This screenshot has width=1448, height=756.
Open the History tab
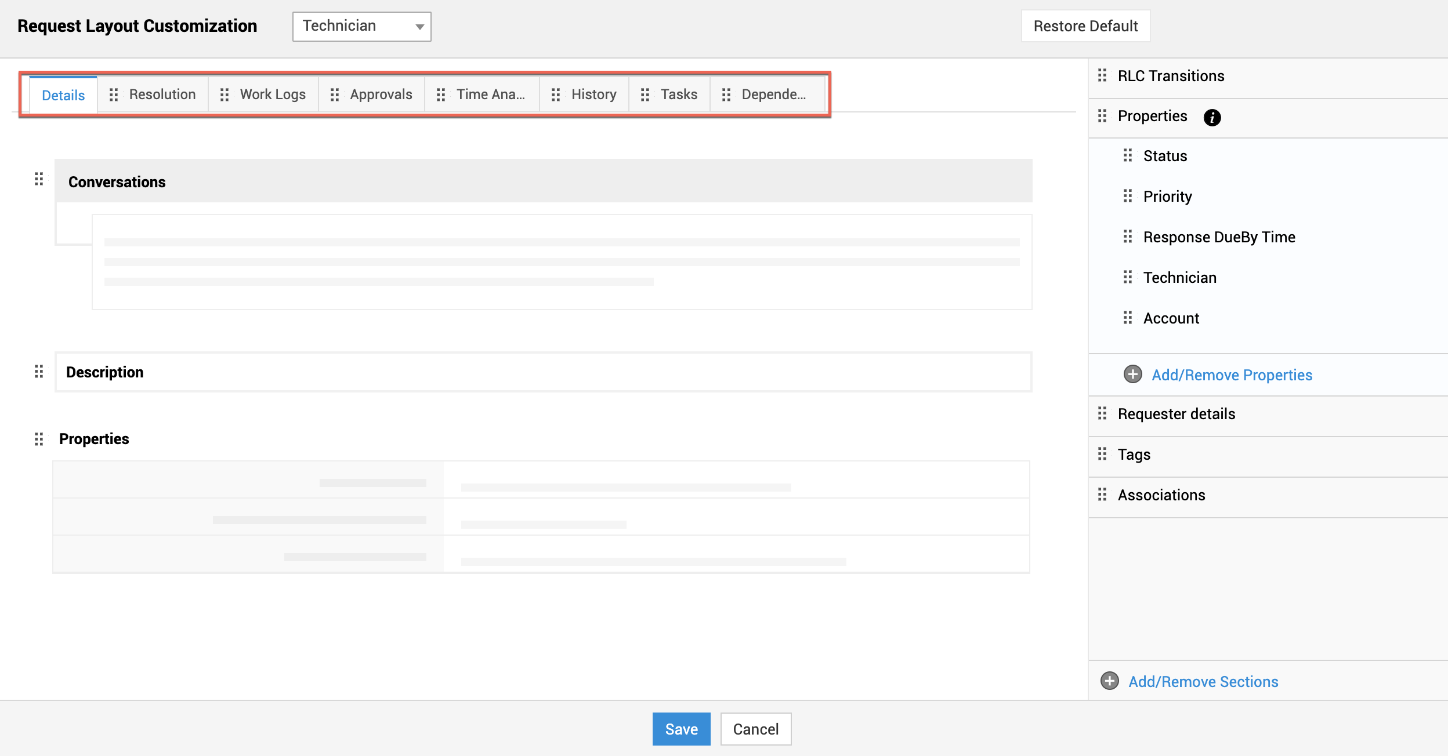[x=593, y=94]
